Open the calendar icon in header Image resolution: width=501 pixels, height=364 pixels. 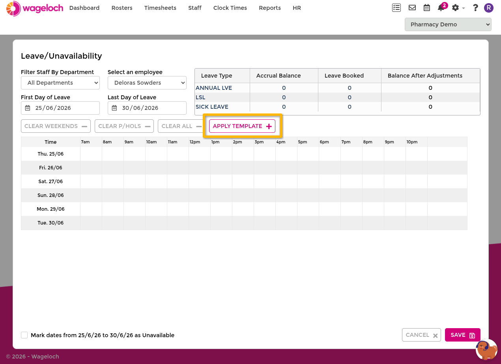pyautogui.click(x=426, y=7)
